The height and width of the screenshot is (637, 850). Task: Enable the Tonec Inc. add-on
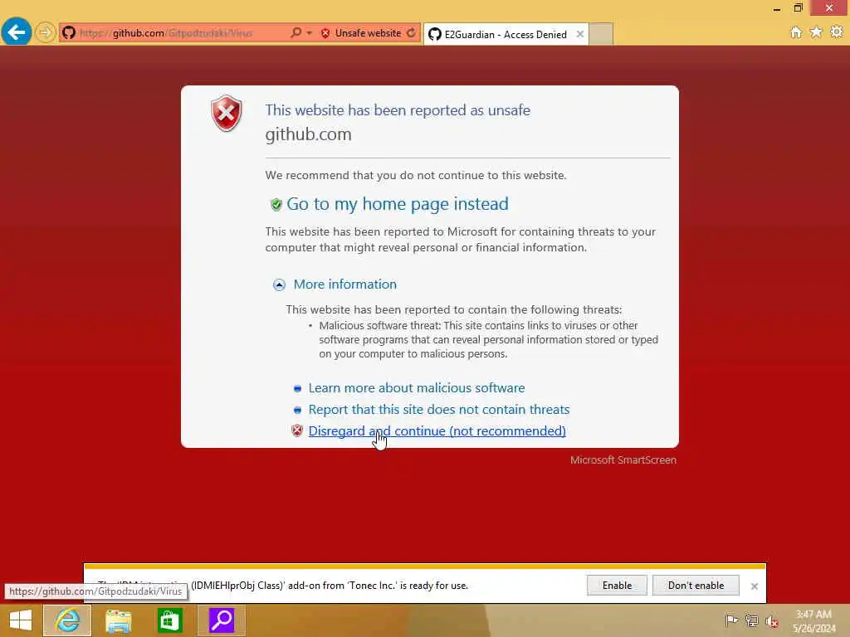coord(617,586)
